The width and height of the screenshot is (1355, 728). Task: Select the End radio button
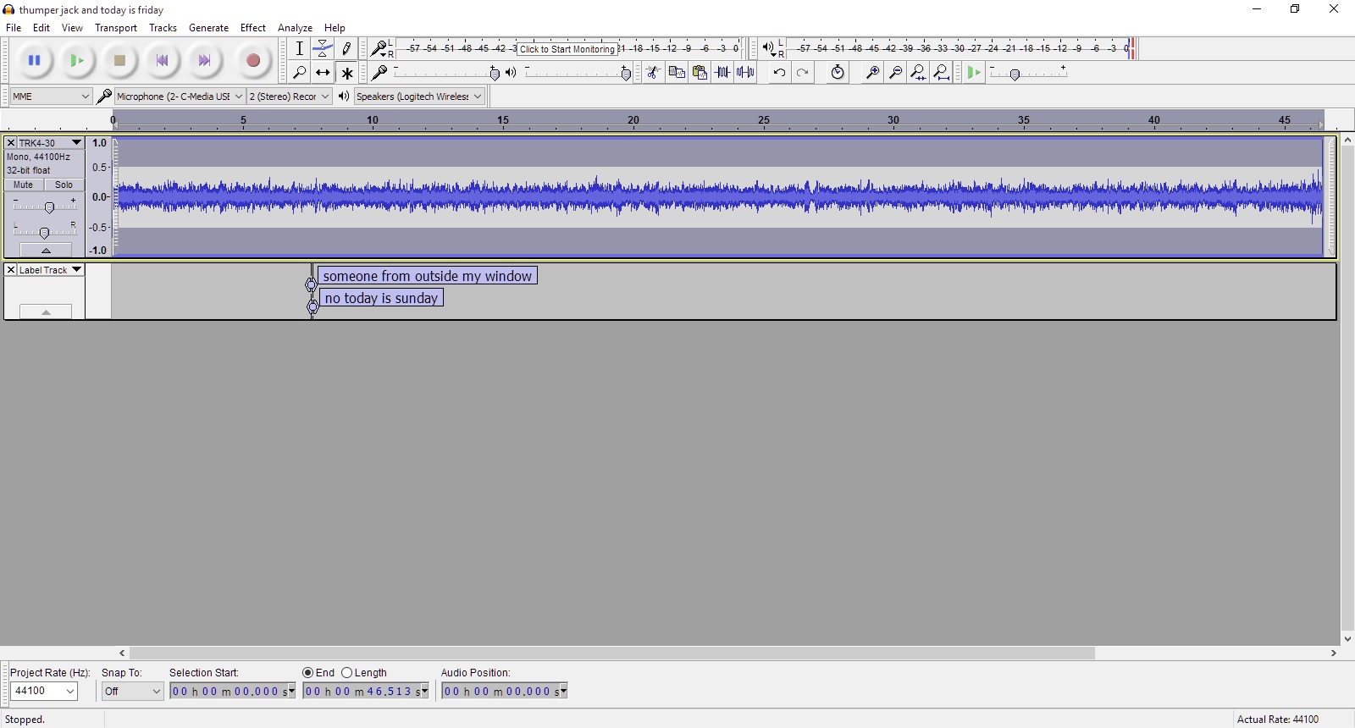(x=308, y=673)
